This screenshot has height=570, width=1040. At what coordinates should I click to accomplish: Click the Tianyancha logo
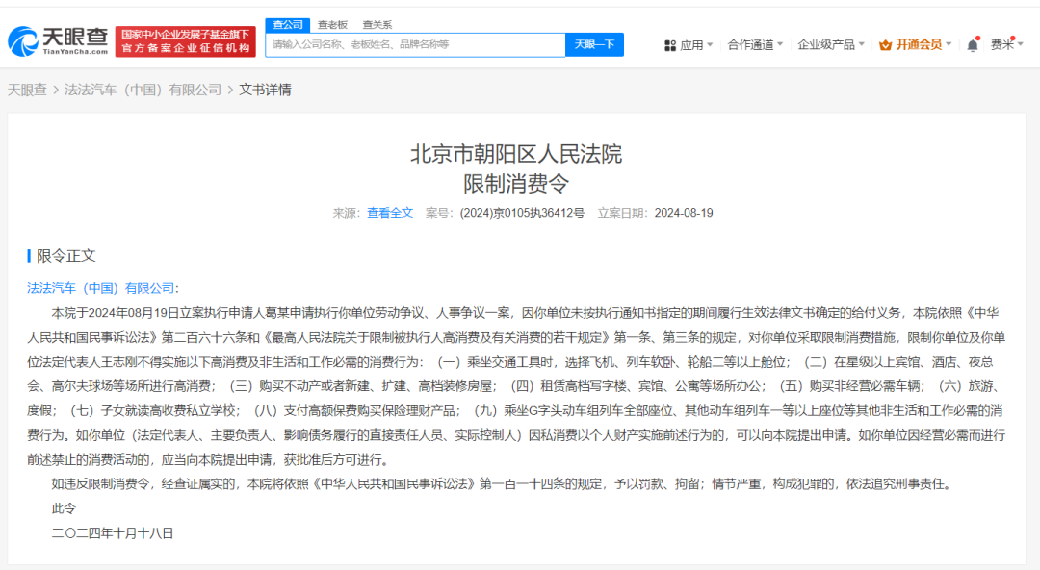58,41
